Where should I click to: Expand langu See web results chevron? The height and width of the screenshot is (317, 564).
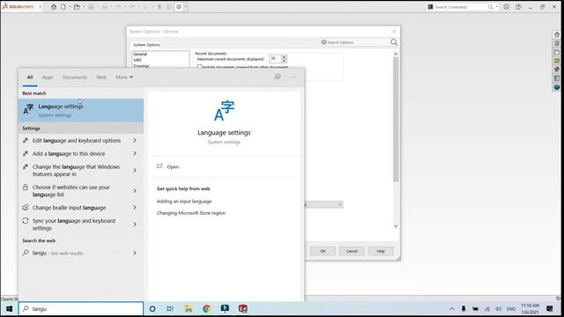click(x=135, y=253)
